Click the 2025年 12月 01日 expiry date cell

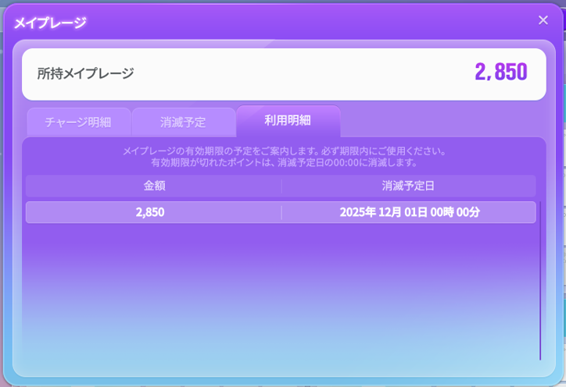383,212
